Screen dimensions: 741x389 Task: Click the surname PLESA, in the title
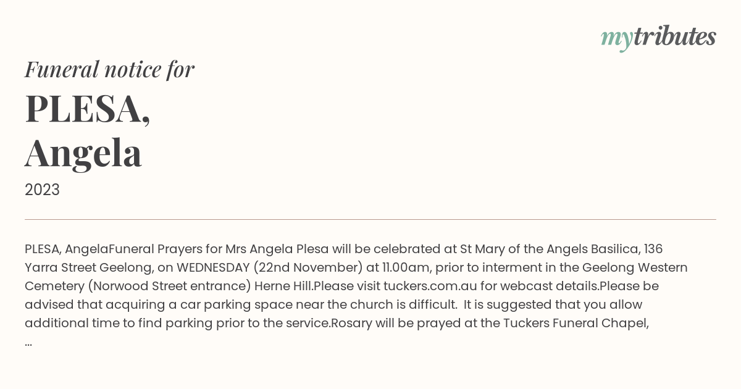pyautogui.click(x=88, y=108)
